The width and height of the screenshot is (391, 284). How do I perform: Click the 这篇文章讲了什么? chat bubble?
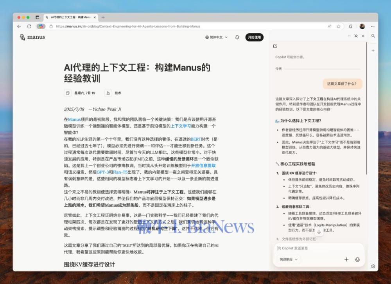point(342,84)
